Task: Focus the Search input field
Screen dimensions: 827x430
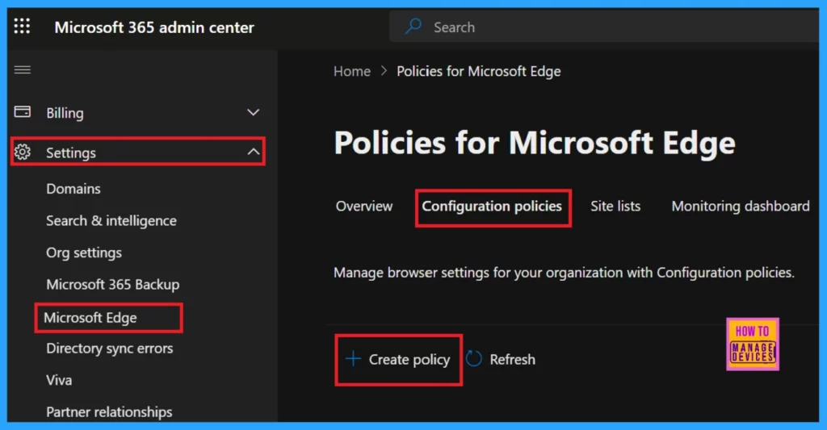Action: (604, 27)
